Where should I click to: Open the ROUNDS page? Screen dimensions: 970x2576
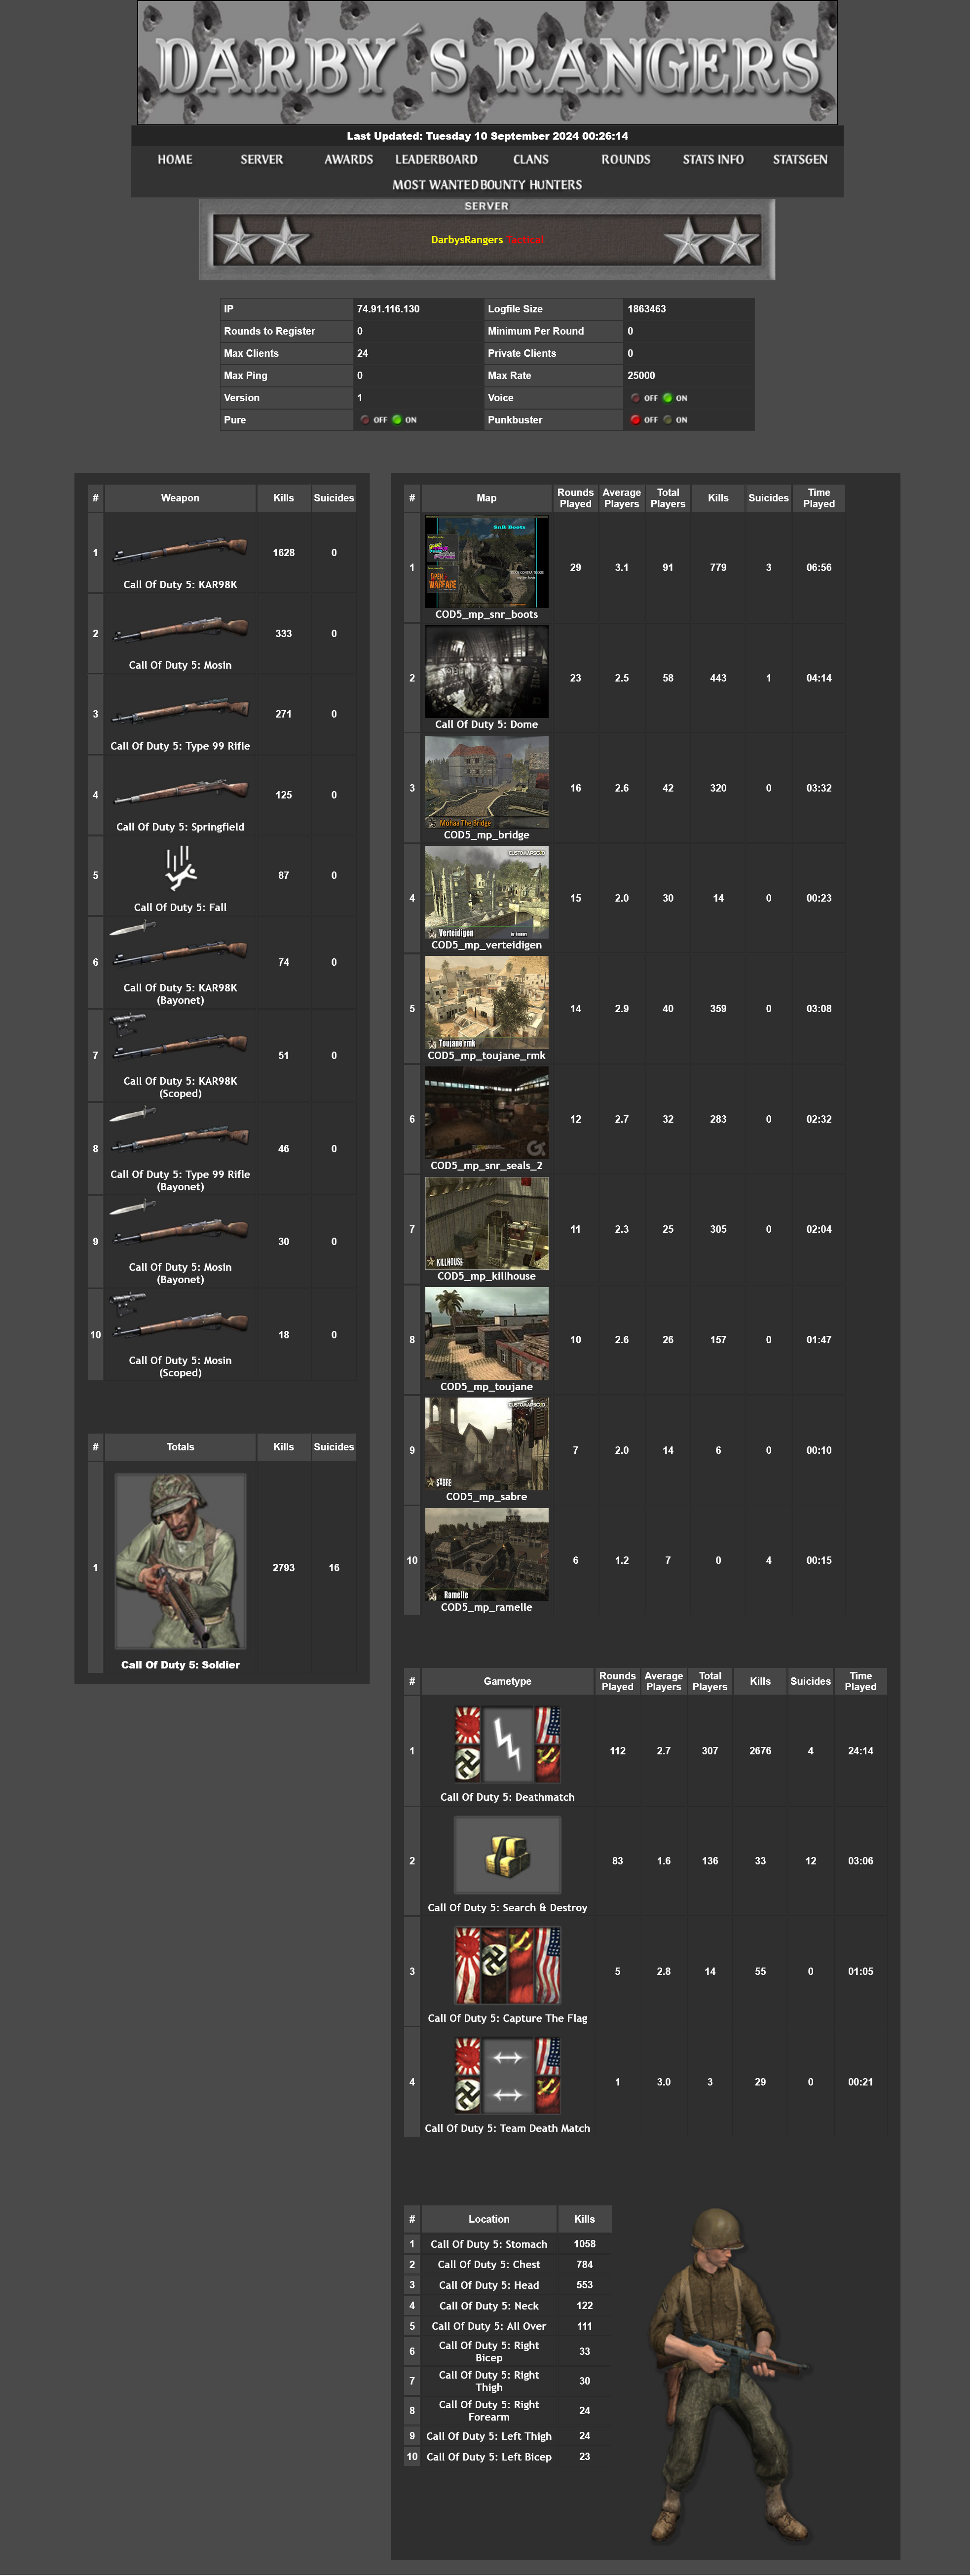coord(626,159)
